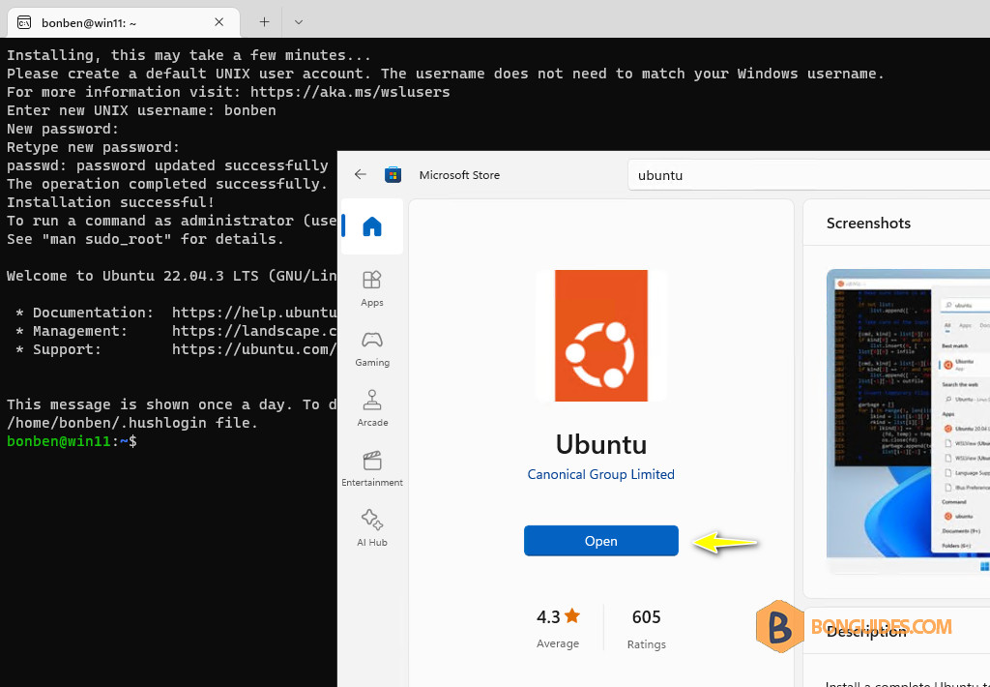This screenshot has width=990, height=687.
Task: Close the bonben@win11 terminal tab
Action: coord(219,22)
